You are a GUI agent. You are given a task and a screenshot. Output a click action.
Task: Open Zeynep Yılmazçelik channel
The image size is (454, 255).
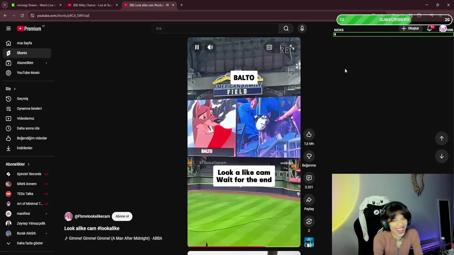point(27,223)
